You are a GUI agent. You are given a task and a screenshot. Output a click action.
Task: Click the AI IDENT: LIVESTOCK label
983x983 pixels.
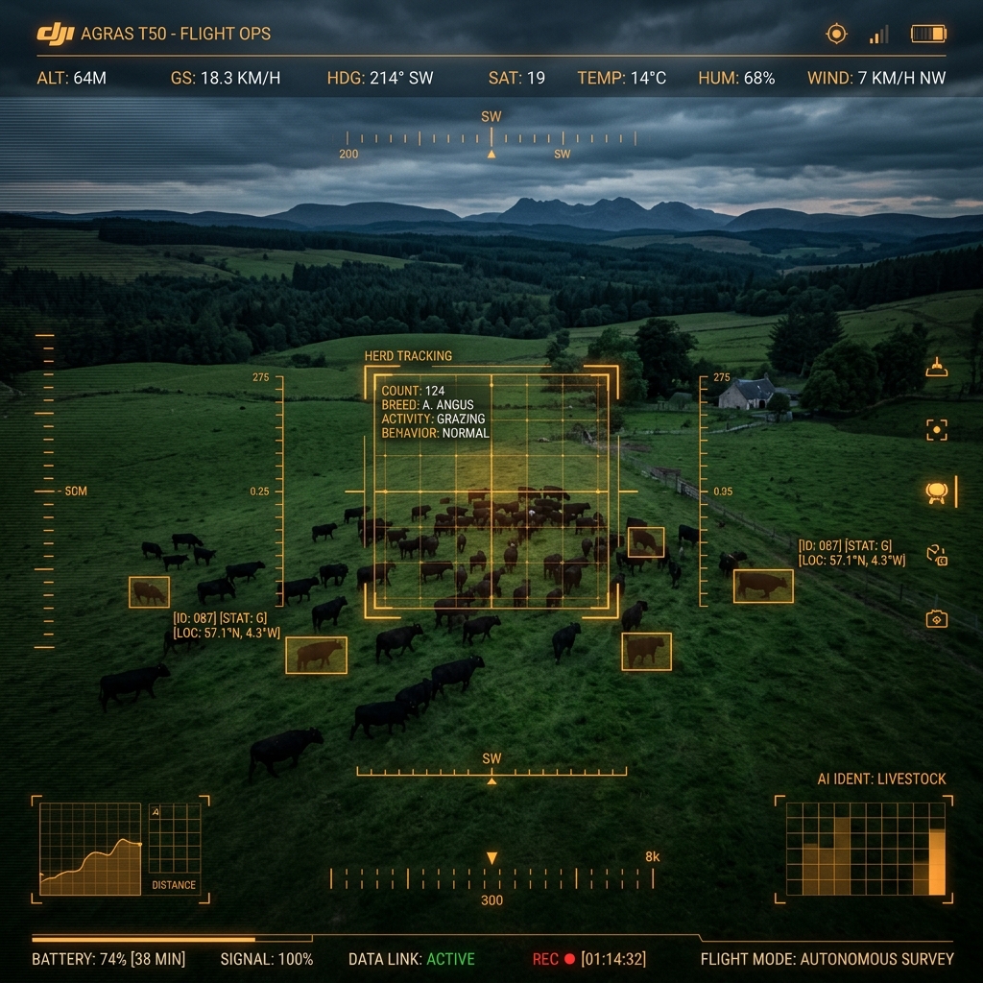pos(881,779)
